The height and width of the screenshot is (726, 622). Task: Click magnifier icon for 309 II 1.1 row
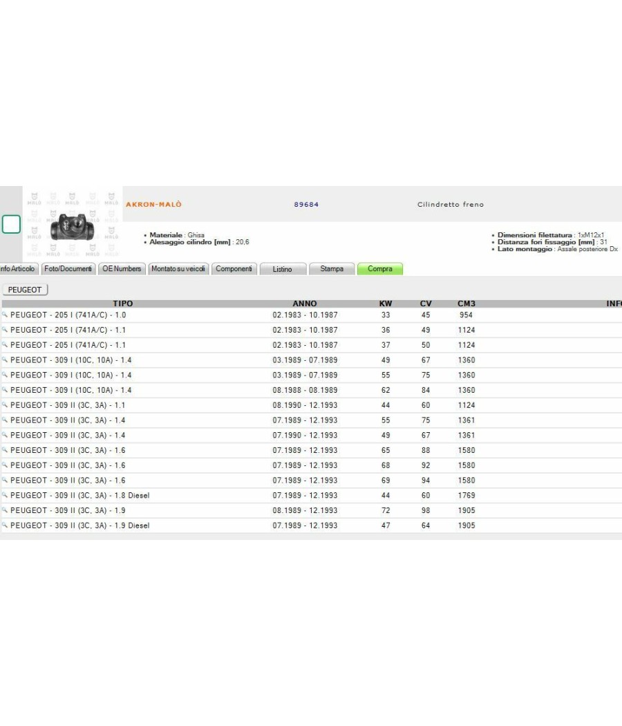(x=5, y=405)
